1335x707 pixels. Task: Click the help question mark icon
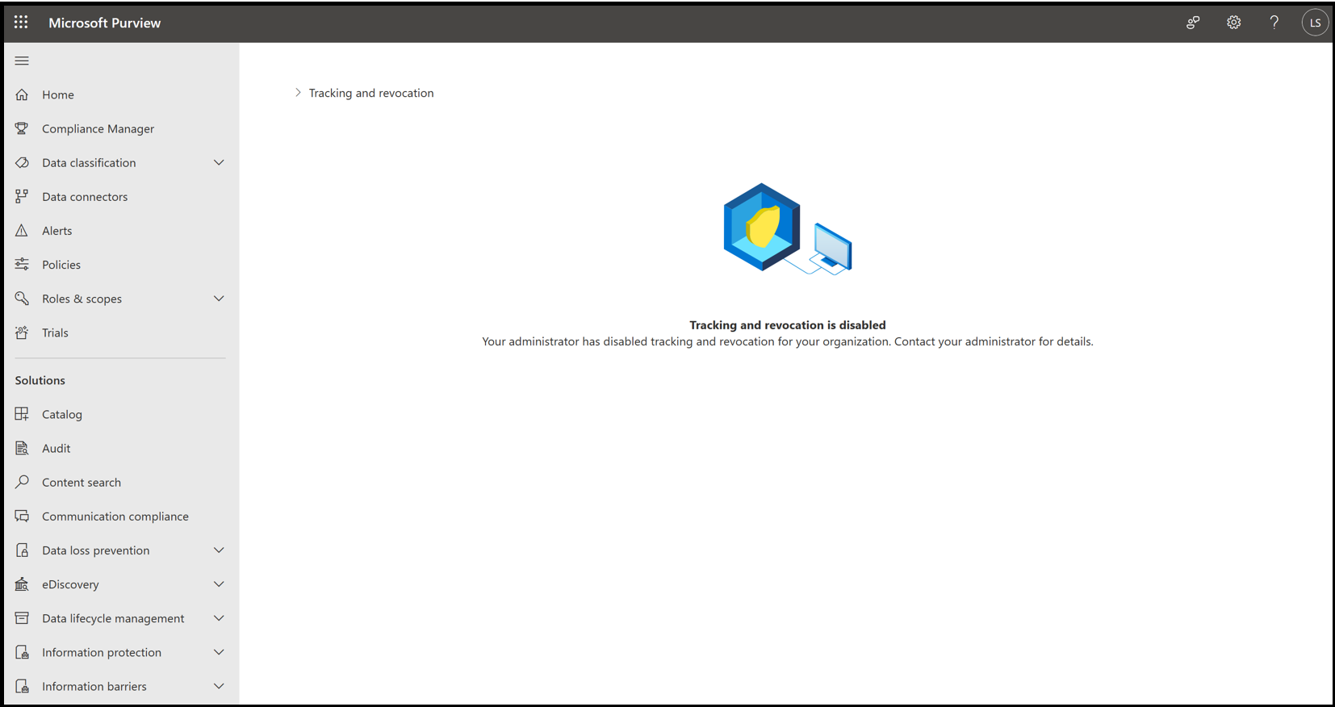[1274, 23]
